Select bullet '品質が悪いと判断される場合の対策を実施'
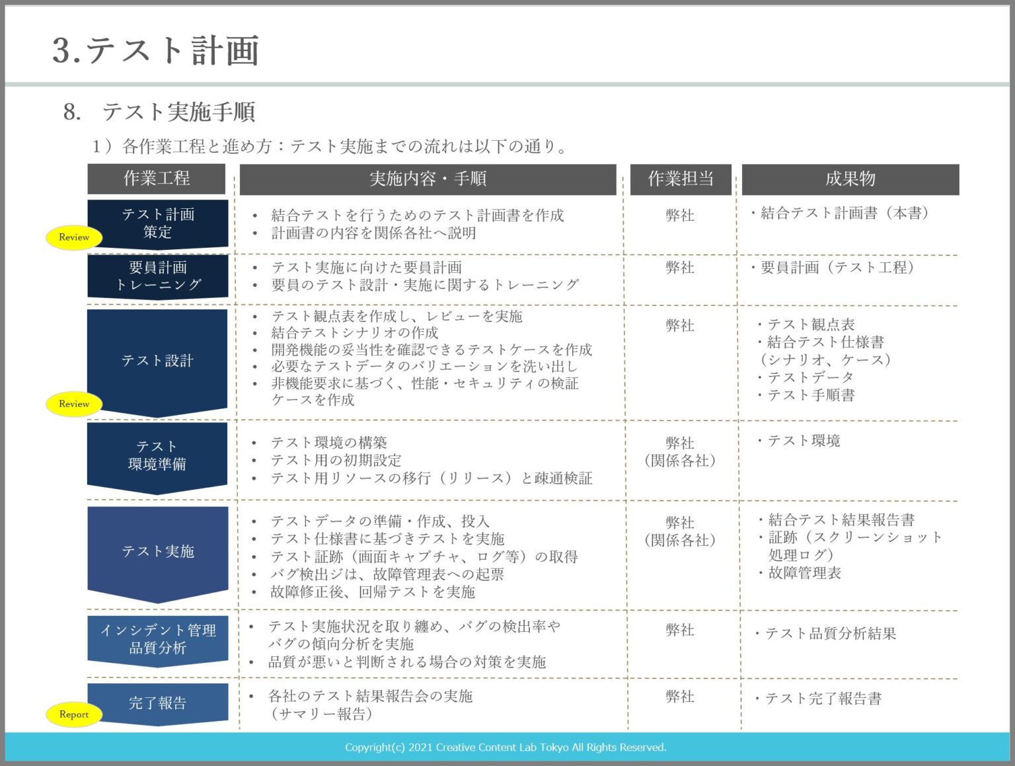Image resolution: width=1015 pixels, height=766 pixels. (407, 662)
